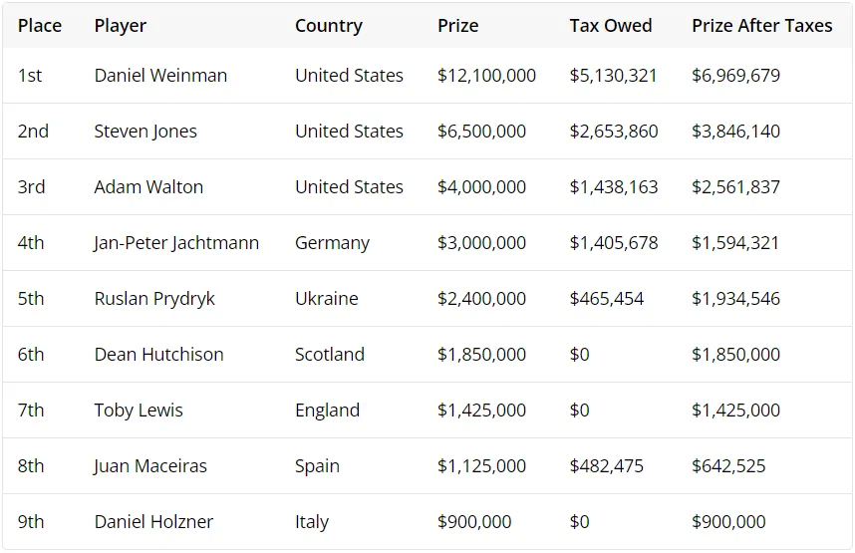This screenshot has width=855, height=553.
Task: Click the 9th place cell
Action: pos(31,522)
